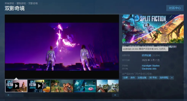View the split-screen fantasy landscape screenshot
This screenshot has width=187, height=101.
pos(108,86)
